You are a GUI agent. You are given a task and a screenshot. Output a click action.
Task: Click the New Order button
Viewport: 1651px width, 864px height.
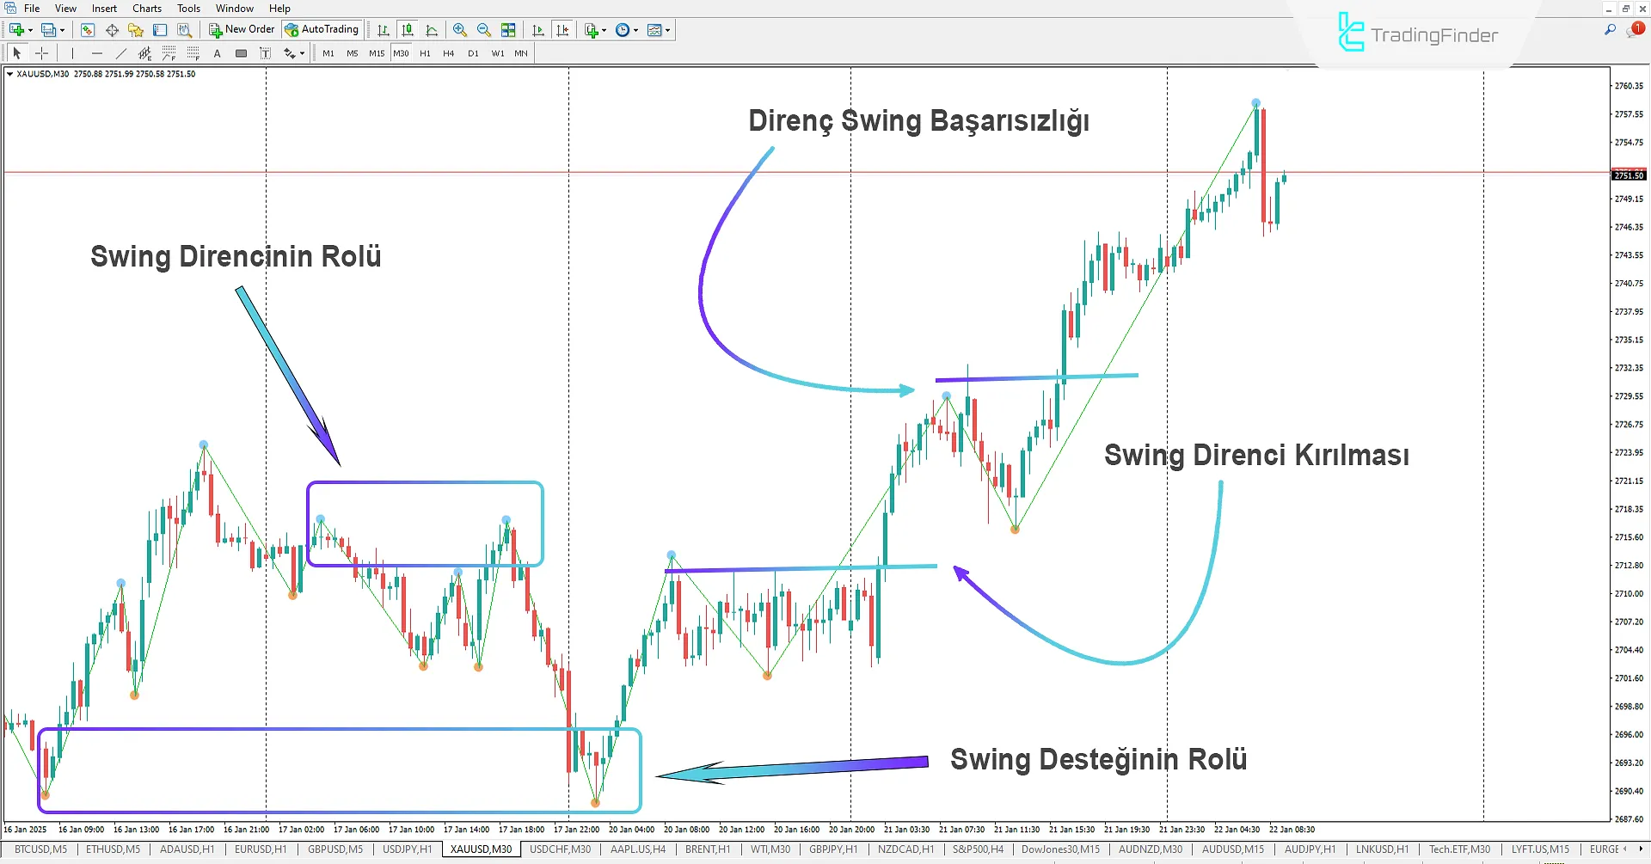pos(242,28)
